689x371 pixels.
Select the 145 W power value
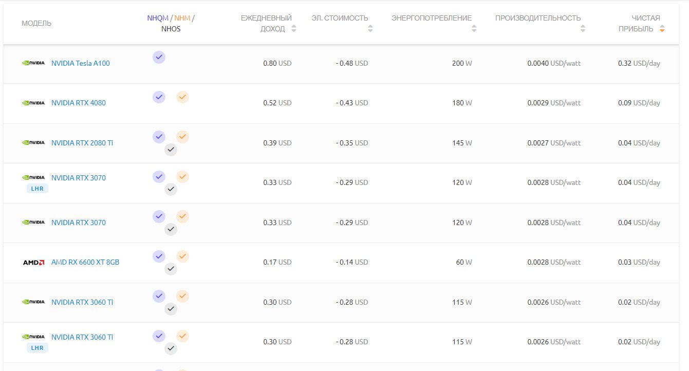pos(462,143)
